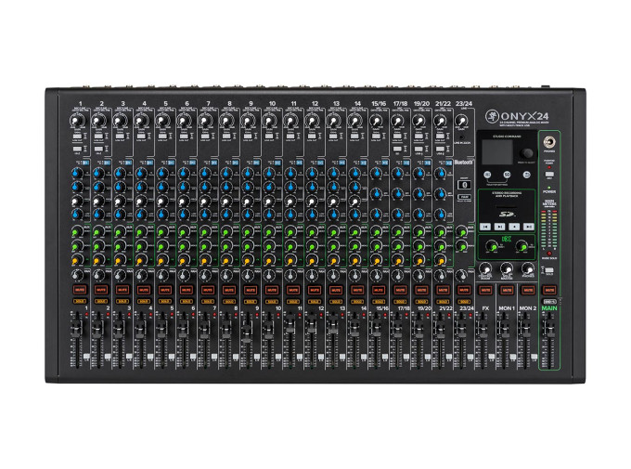
Task: Click the headphone Phones jack
Action: click(551, 140)
